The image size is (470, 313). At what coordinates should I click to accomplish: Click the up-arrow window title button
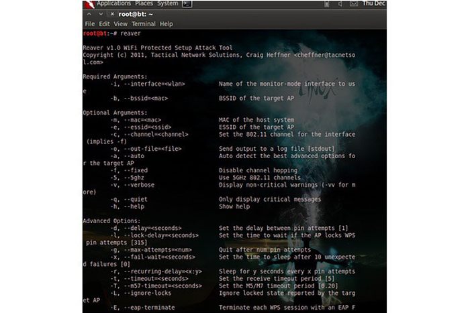tap(89, 14)
